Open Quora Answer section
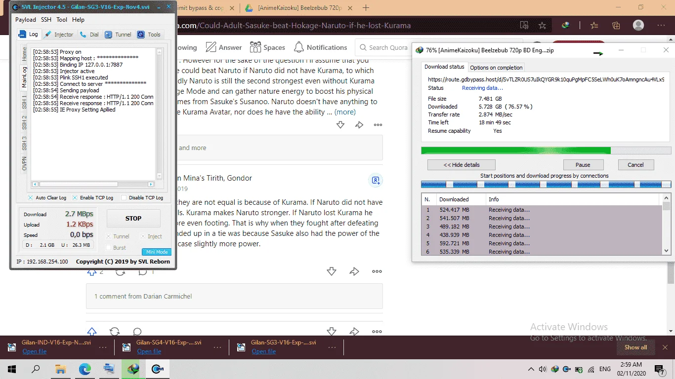Screen dimensions: 675x379 click(x=224, y=47)
